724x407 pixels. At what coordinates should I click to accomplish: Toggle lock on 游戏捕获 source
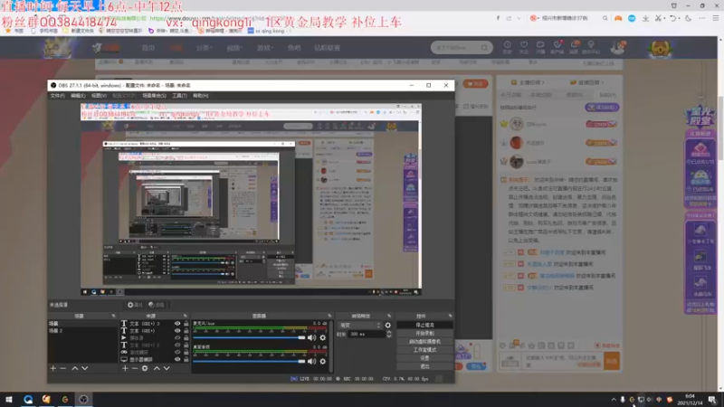[186, 352]
